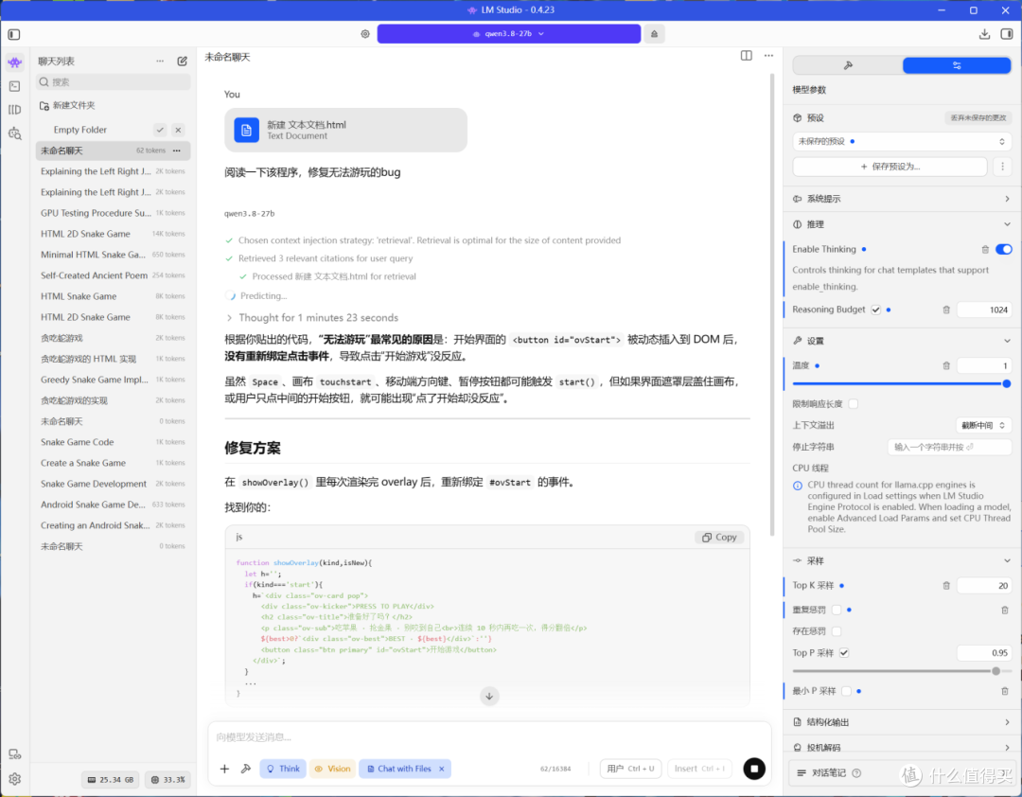1022x797 pixels.
Task: Split the chat view
Action: [747, 56]
